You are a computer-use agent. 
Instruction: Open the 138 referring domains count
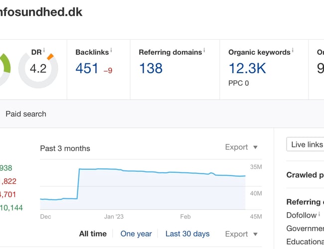pyautogui.click(x=151, y=68)
